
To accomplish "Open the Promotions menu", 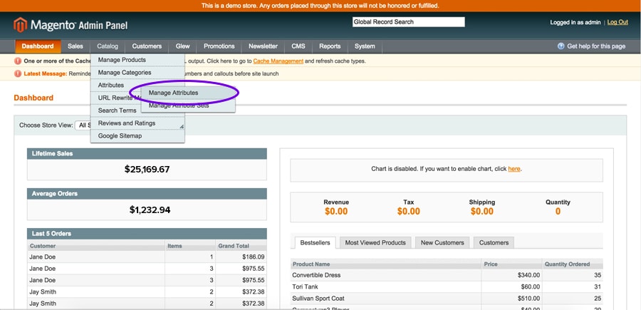I will point(219,46).
